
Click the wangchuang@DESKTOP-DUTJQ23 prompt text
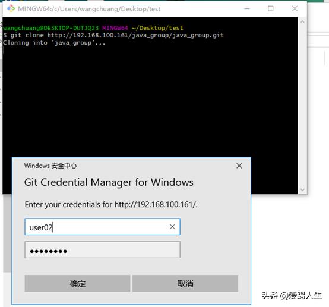[x=50, y=28]
